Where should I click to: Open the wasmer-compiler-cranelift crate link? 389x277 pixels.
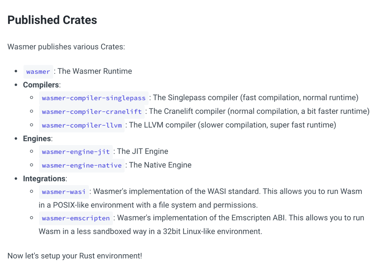(92, 112)
